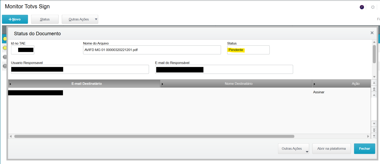
Task: Close the Status do Documento dialog
Action: [372, 33]
